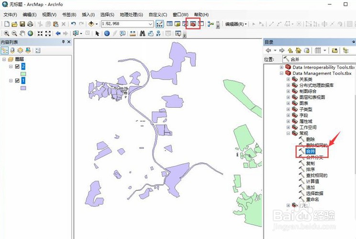This screenshot has width=356, height=239.
Task: Collapse layer 2 legend
Action: click(11, 66)
